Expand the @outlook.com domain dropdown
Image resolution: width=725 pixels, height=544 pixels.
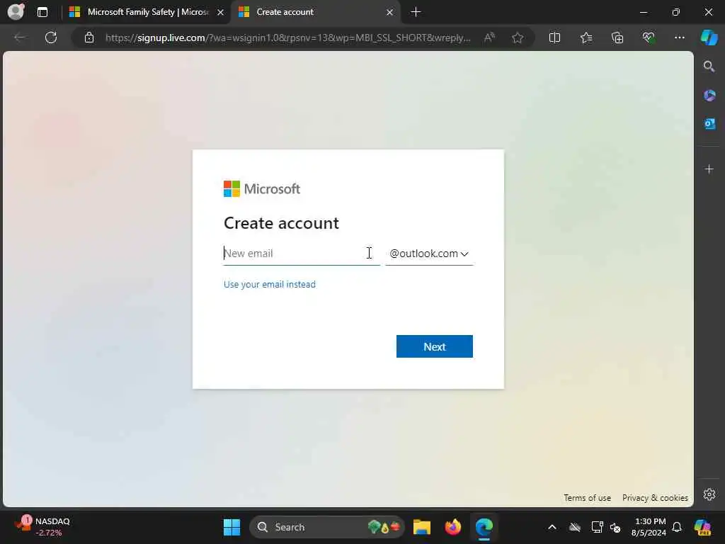(429, 254)
